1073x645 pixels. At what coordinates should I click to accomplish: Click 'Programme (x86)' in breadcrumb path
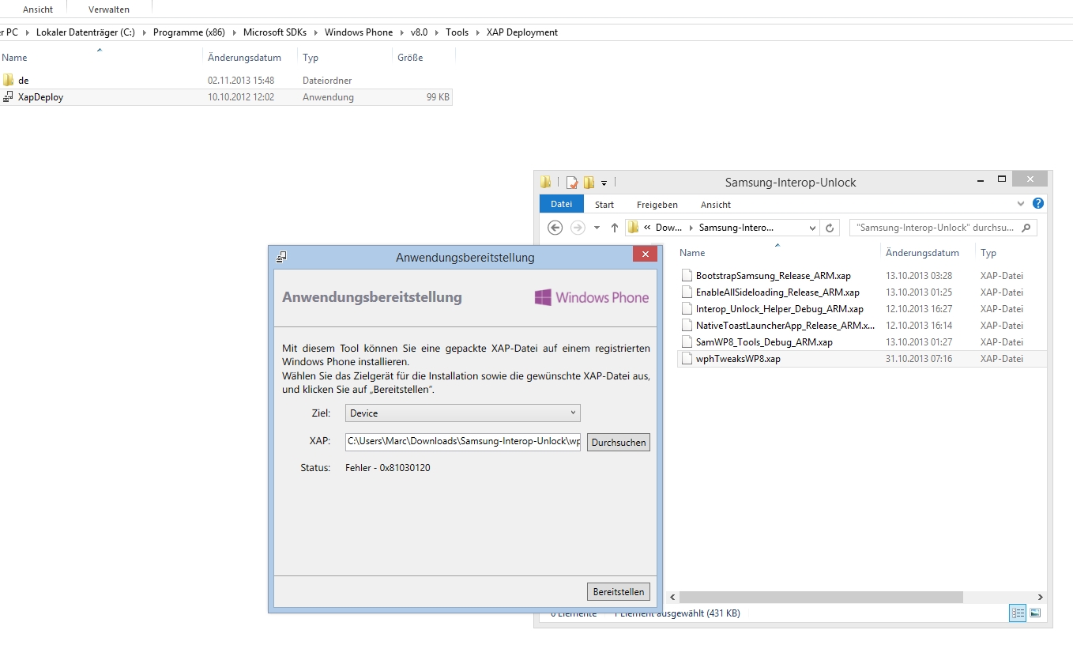click(x=189, y=32)
